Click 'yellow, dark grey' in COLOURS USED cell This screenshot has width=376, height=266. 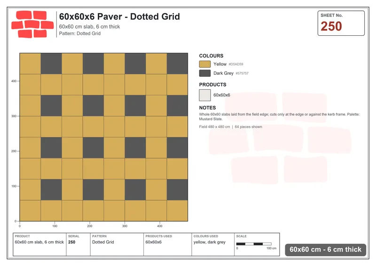[210, 242]
